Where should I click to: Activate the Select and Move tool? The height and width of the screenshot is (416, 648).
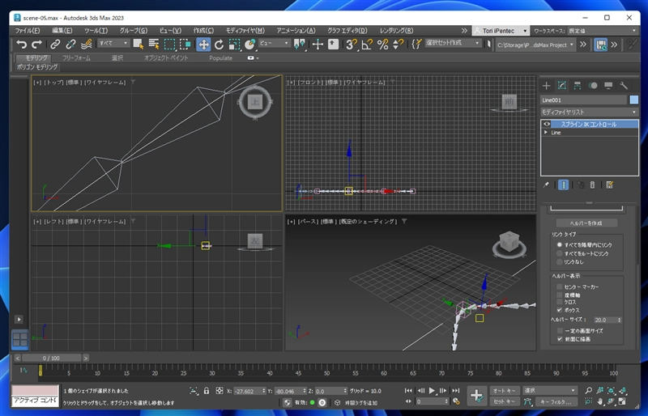tap(203, 45)
